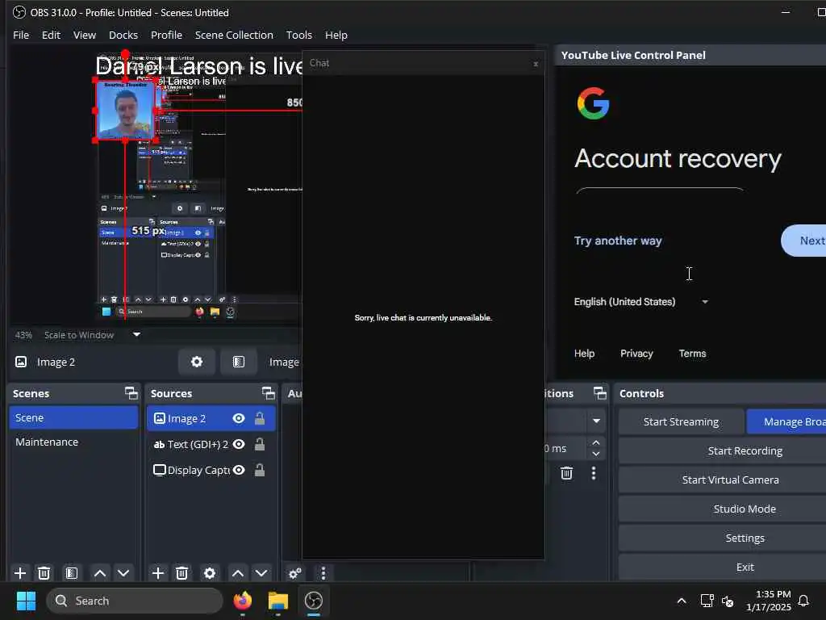Pop out the Scene Transitions dock
The image size is (826, 620).
point(599,393)
